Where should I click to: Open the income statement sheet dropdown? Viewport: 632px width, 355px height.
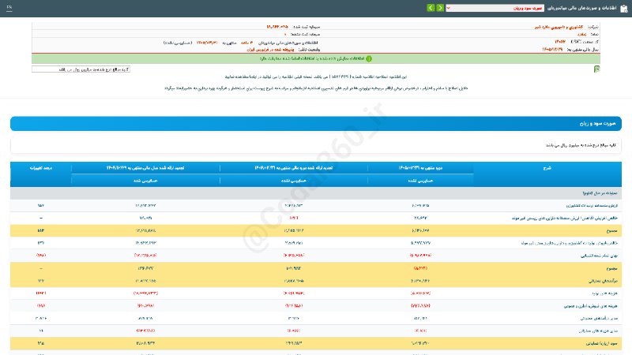pos(495,8)
